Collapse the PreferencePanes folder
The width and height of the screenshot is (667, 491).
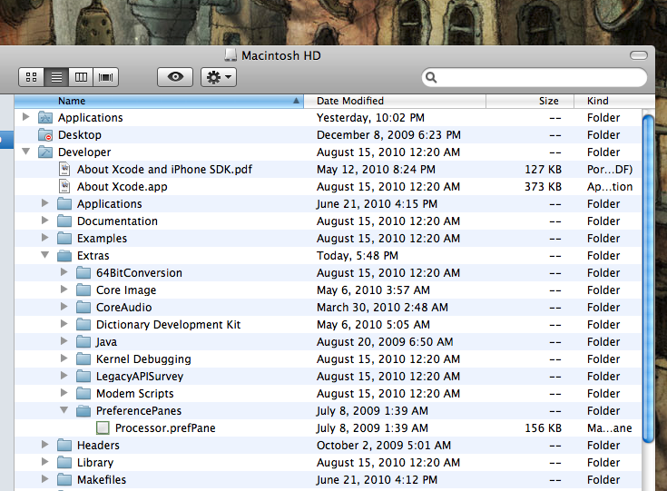pyautogui.click(x=64, y=409)
